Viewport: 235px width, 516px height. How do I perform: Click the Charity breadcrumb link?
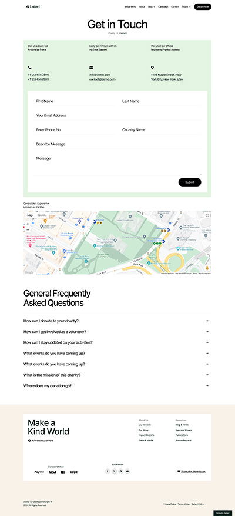(x=112, y=33)
